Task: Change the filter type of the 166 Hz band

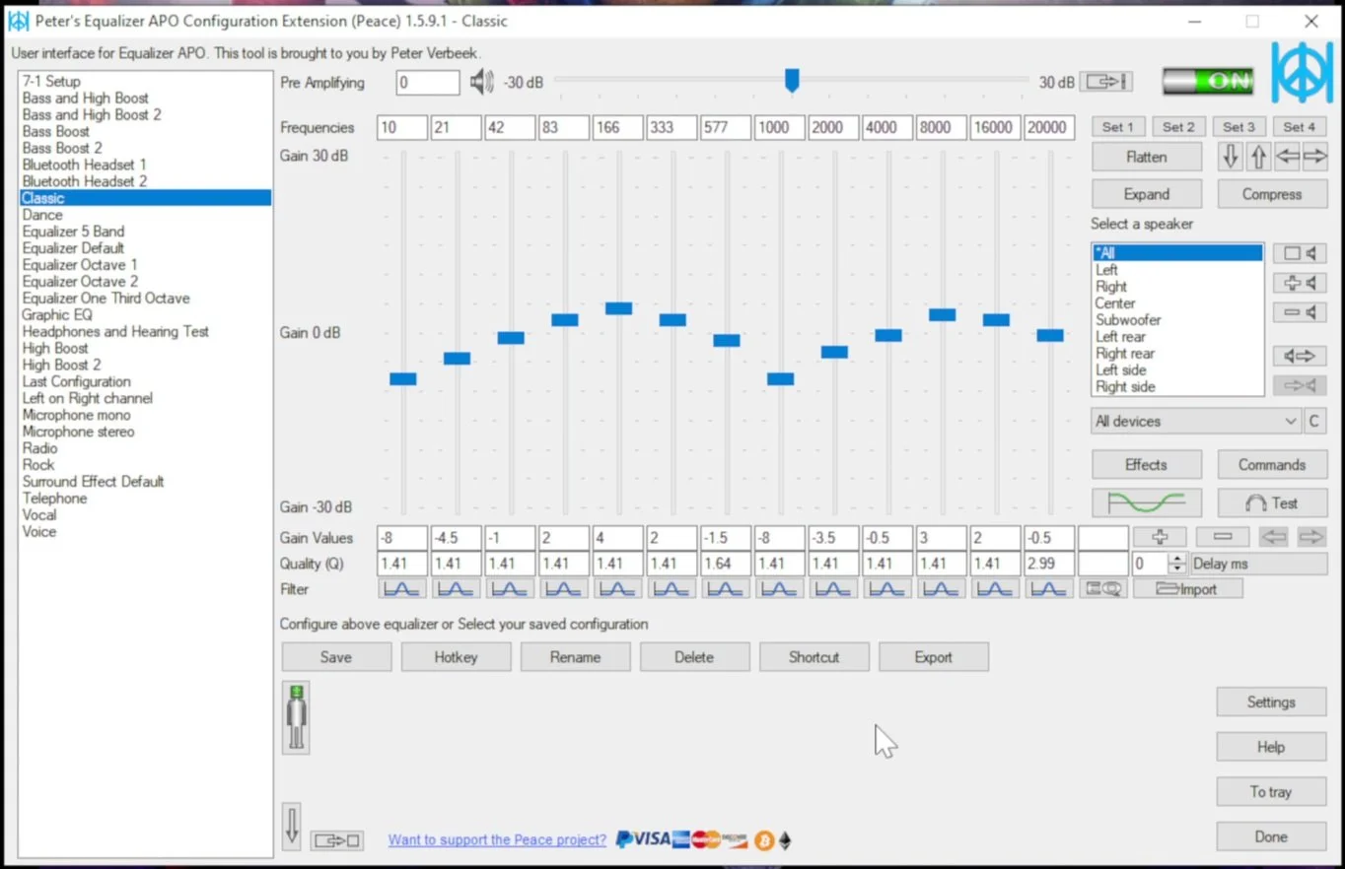Action: (x=616, y=589)
